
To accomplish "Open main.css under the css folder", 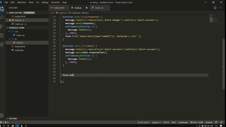I will point(27,35).
